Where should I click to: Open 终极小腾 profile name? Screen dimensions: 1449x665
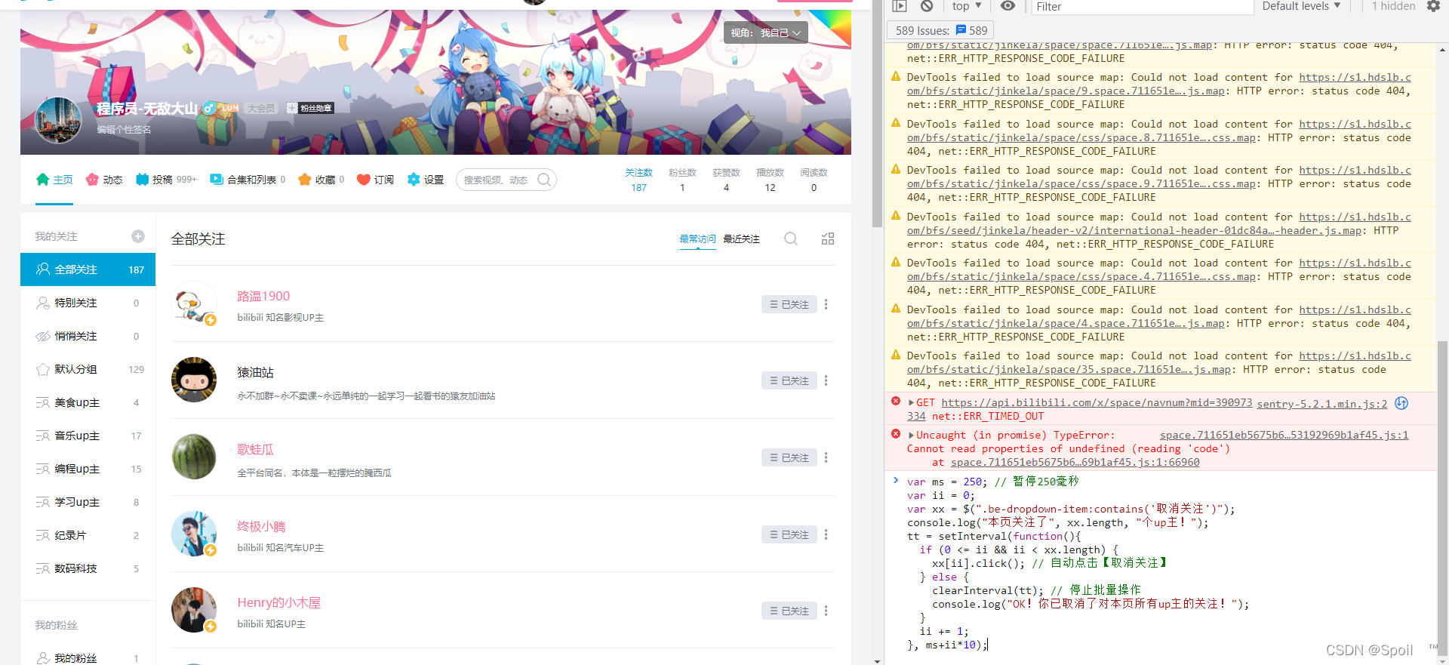point(261,526)
